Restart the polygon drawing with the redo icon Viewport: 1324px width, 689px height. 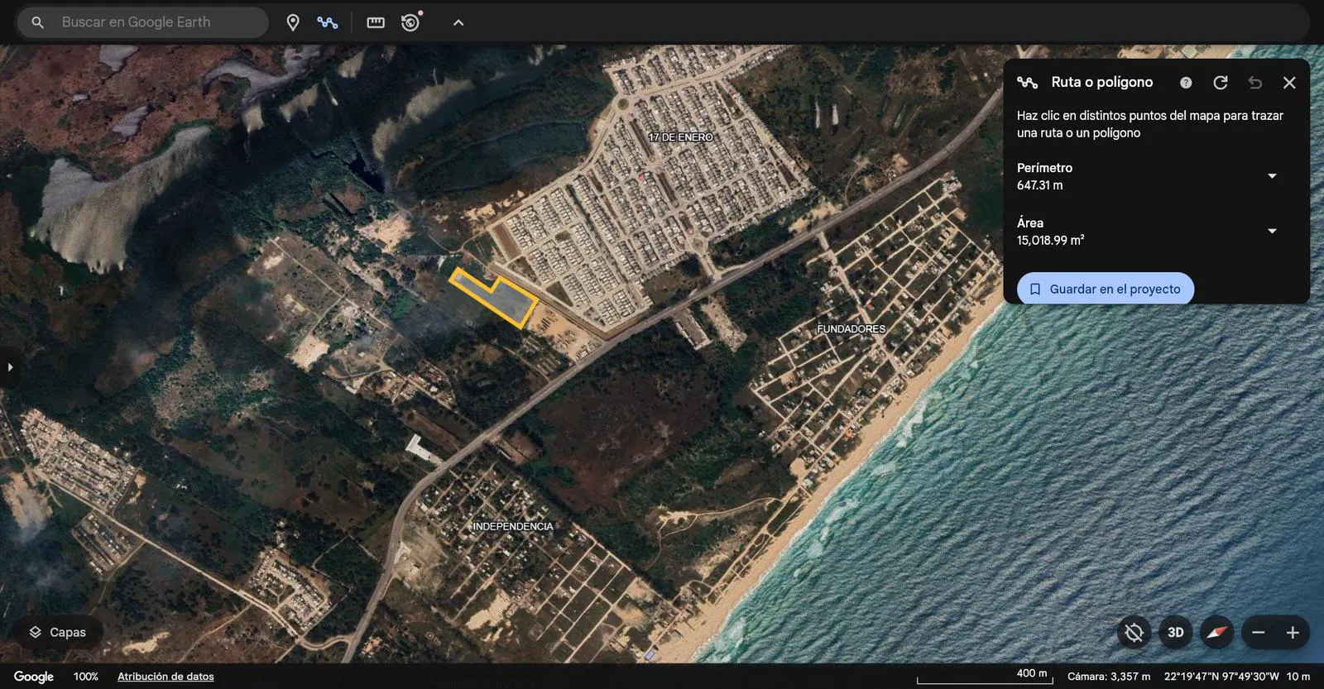(1221, 83)
